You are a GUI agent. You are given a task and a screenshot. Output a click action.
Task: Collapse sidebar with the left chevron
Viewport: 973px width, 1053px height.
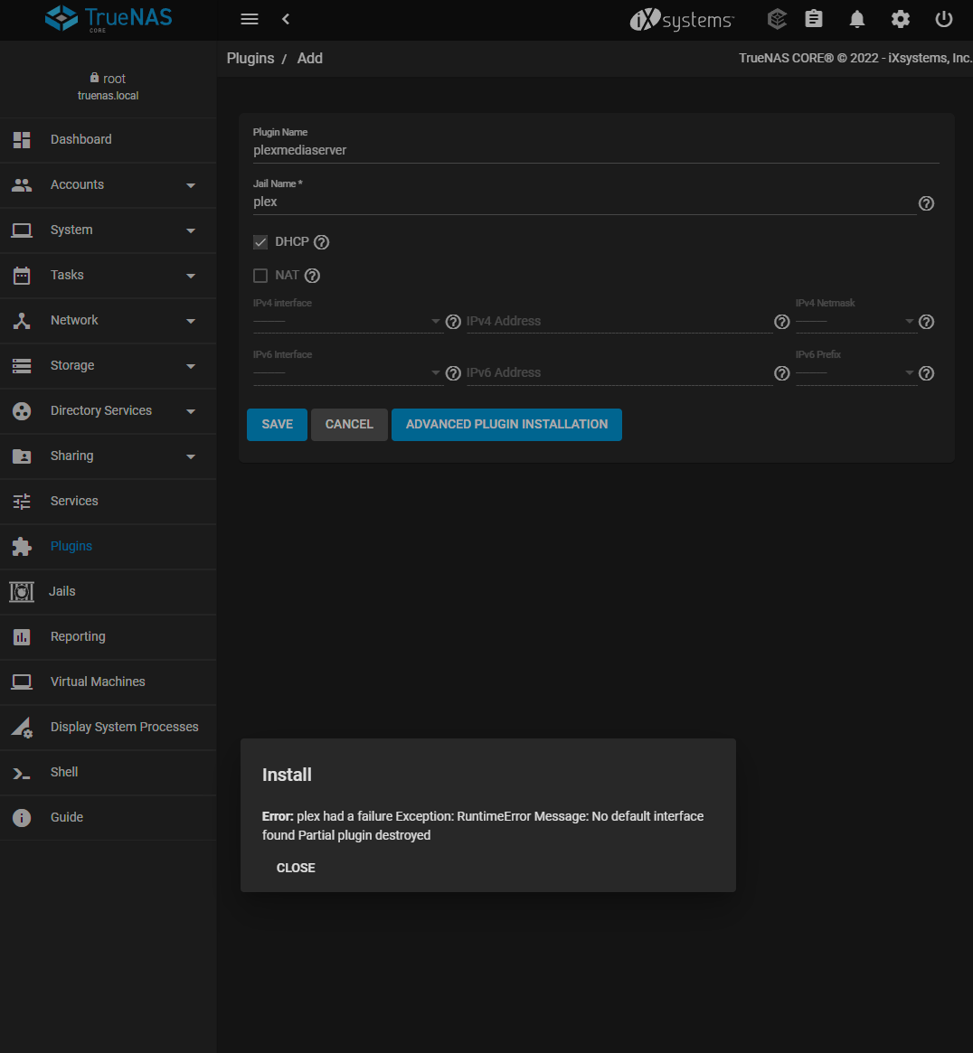(x=286, y=19)
